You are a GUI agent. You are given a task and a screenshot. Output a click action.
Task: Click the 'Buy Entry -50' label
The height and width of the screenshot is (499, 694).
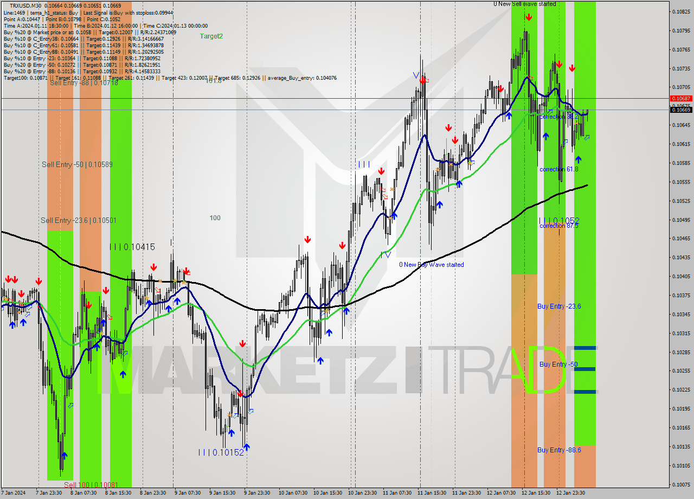[558, 364]
